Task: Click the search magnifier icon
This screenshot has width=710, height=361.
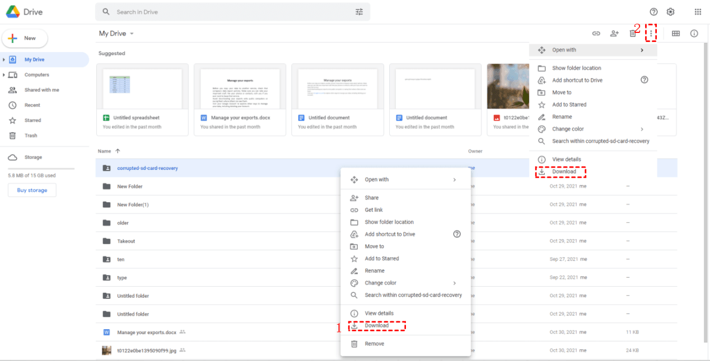Action: (x=106, y=12)
